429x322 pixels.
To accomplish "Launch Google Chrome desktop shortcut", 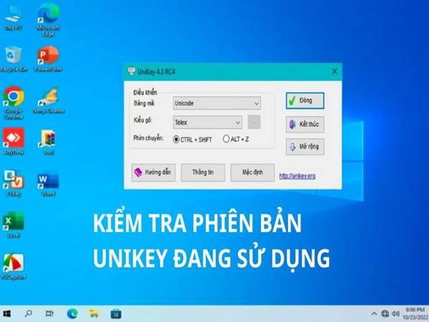I will click(x=13, y=103).
